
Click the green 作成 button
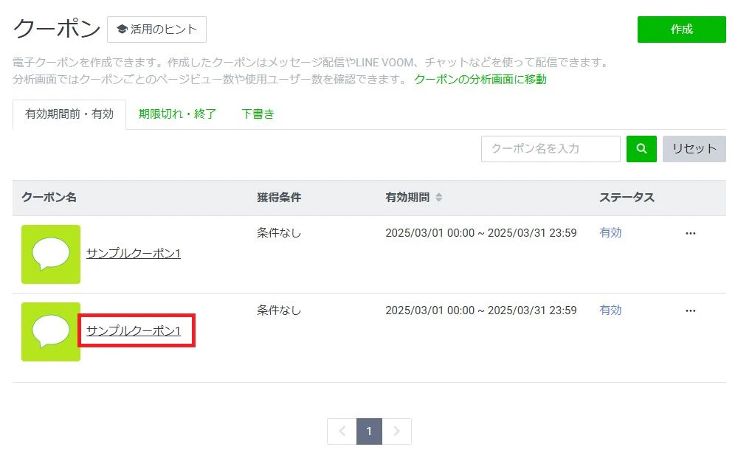click(681, 30)
